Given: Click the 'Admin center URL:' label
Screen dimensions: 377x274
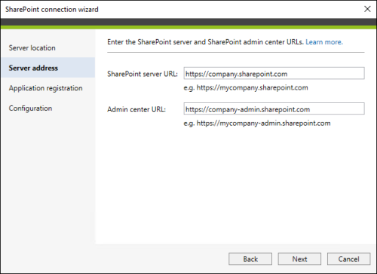Looking at the screenshot, I should [136, 109].
